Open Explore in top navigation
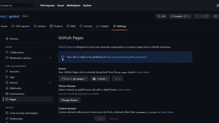219x123 pixels. pos(87,5)
